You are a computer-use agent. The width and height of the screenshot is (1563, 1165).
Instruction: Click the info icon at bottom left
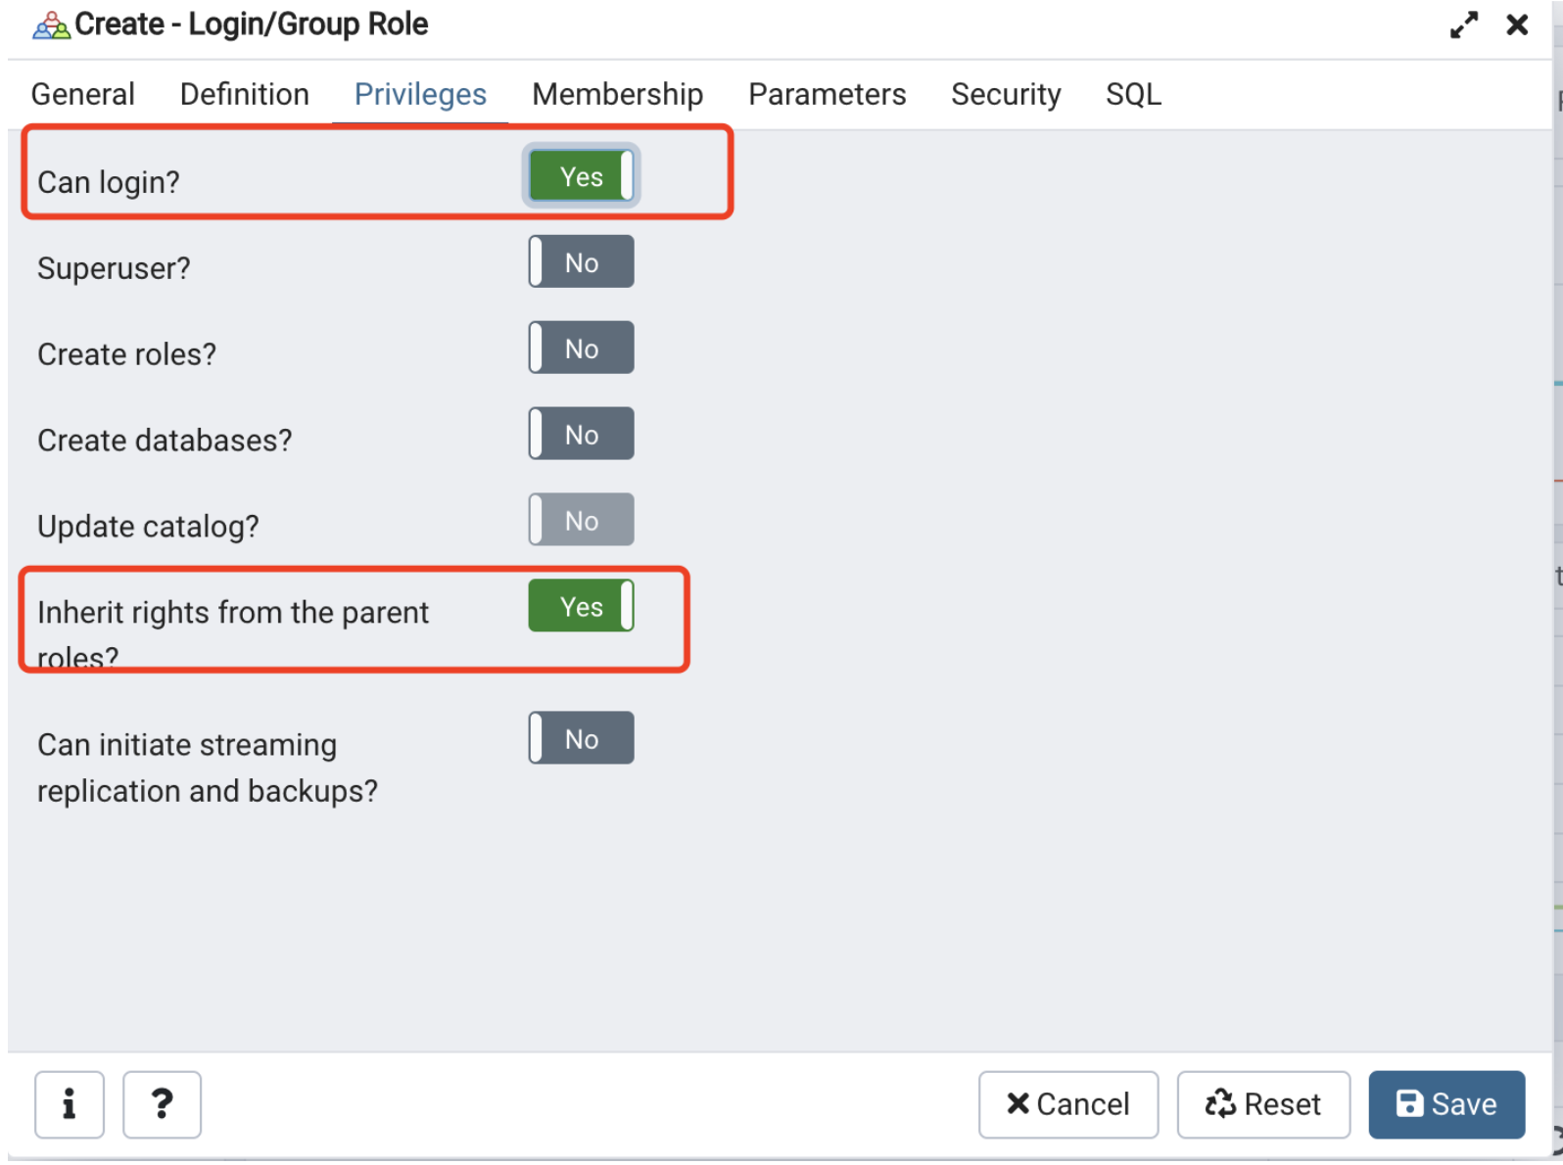(69, 1104)
